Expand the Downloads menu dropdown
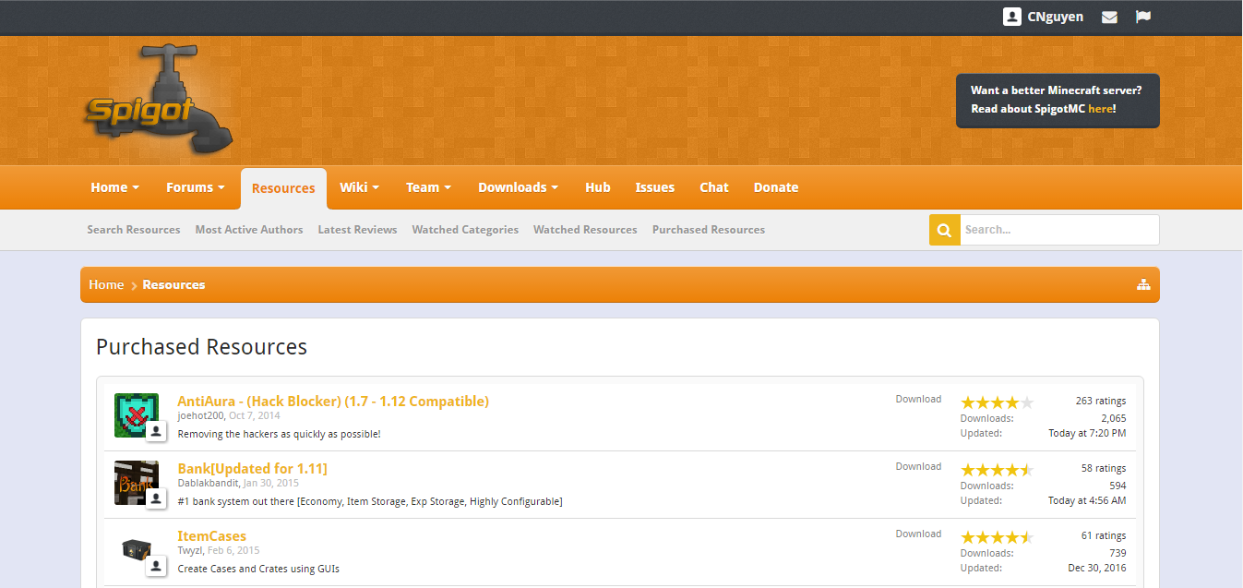The width and height of the screenshot is (1243, 588). point(555,187)
